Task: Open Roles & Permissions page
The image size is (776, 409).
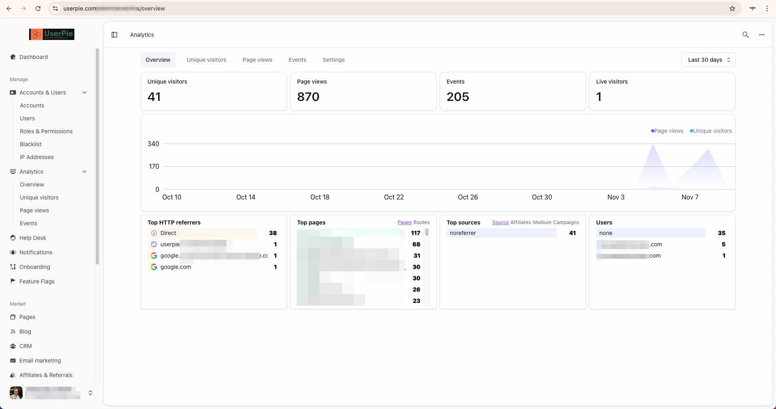Action: tap(46, 131)
